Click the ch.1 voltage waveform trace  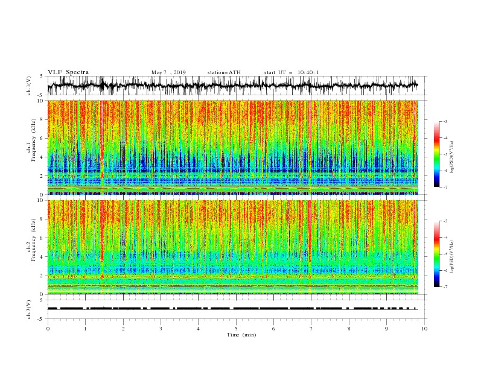[232, 86]
